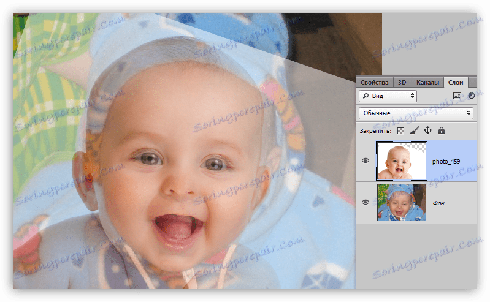Open the Обычные blend mode dropdown
Screen dimensions: 490x302
(416, 113)
